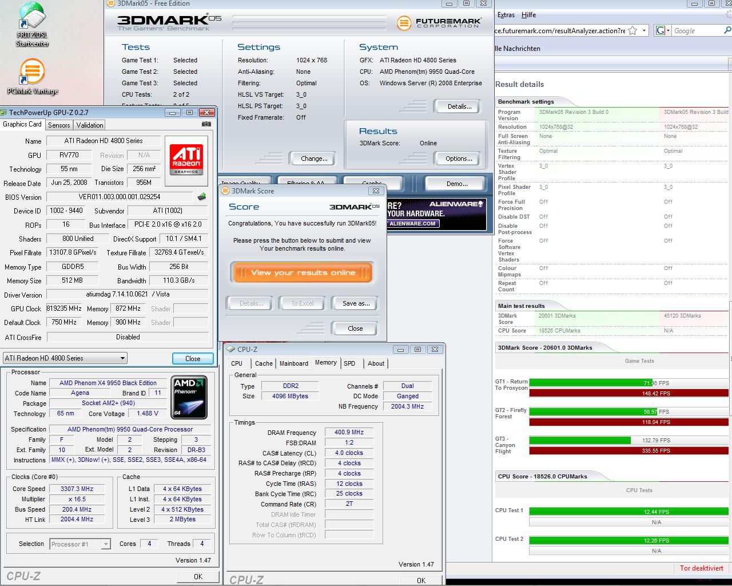This screenshot has width=732, height=586.
Task: Bookmark the page with the star icon
Action: [632, 30]
